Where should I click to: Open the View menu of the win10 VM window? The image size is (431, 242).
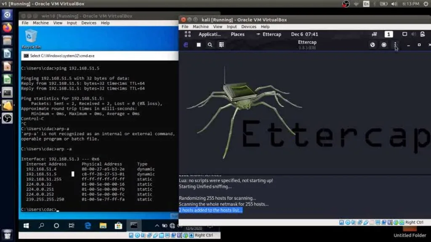[x=58, y=23]
